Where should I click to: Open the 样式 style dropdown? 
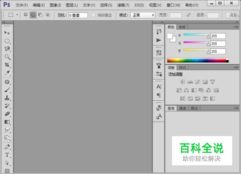click(143, 15)
